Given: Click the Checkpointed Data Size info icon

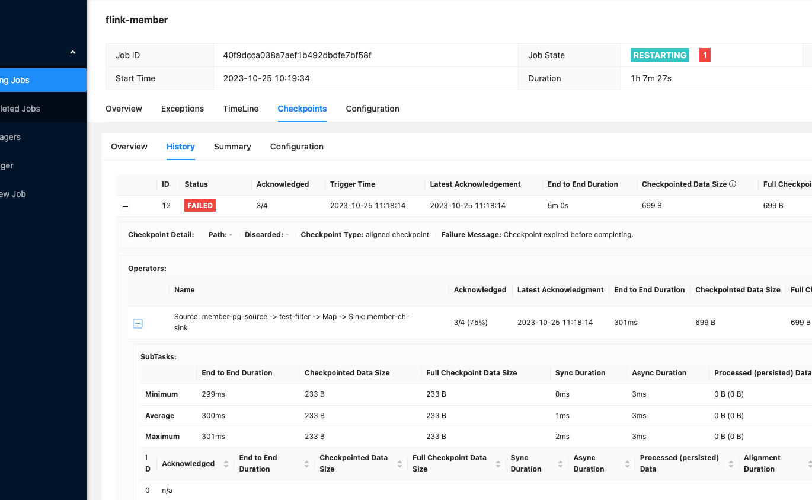Looking at the screenshot, I should (x=733, y=184).
